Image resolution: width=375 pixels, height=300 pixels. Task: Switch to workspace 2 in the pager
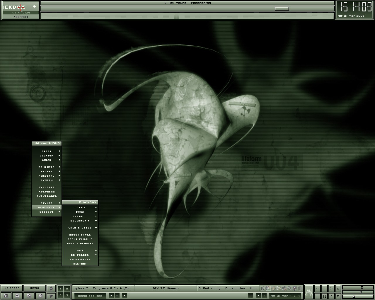(60, 295)
